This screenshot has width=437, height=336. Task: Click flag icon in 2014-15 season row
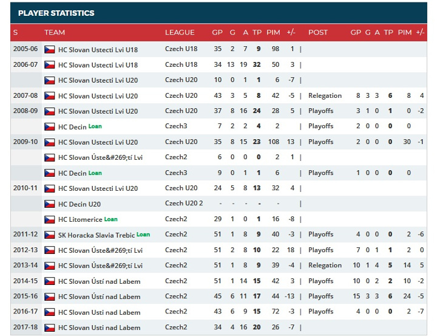click(x=50, y=281)
